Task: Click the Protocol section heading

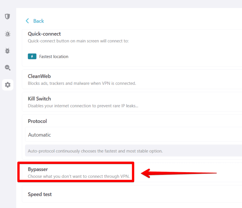Action: 37,121
